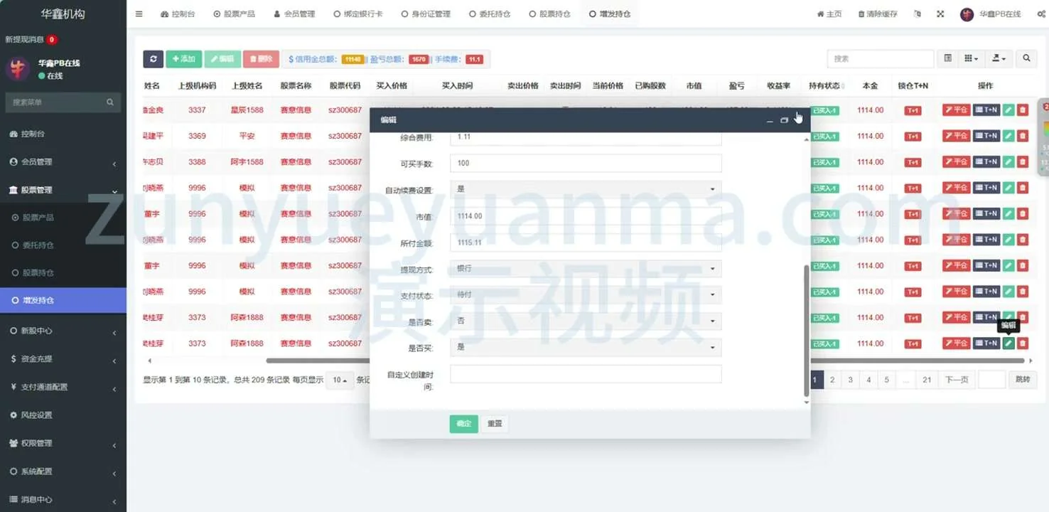Click the green 添加 add button
1049x512 pixels.
click(x=183, y=59)
